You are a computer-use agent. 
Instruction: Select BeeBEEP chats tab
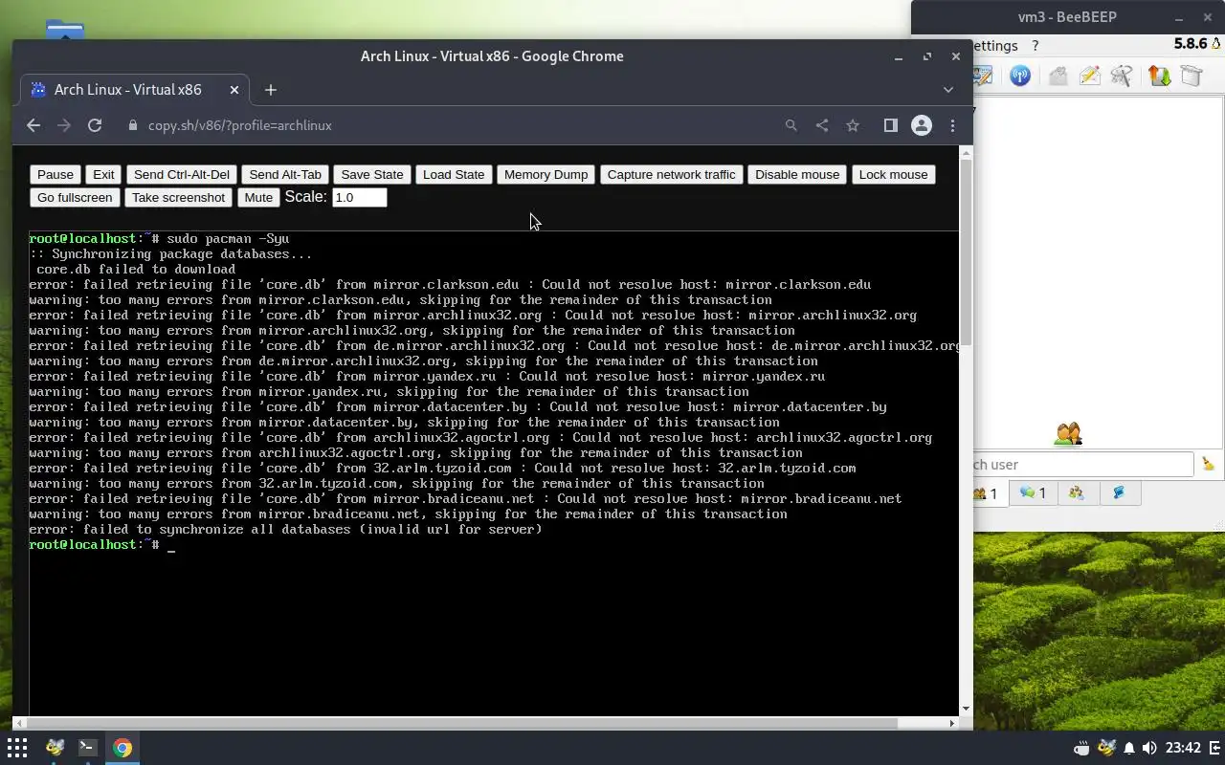pos(1033,493)
